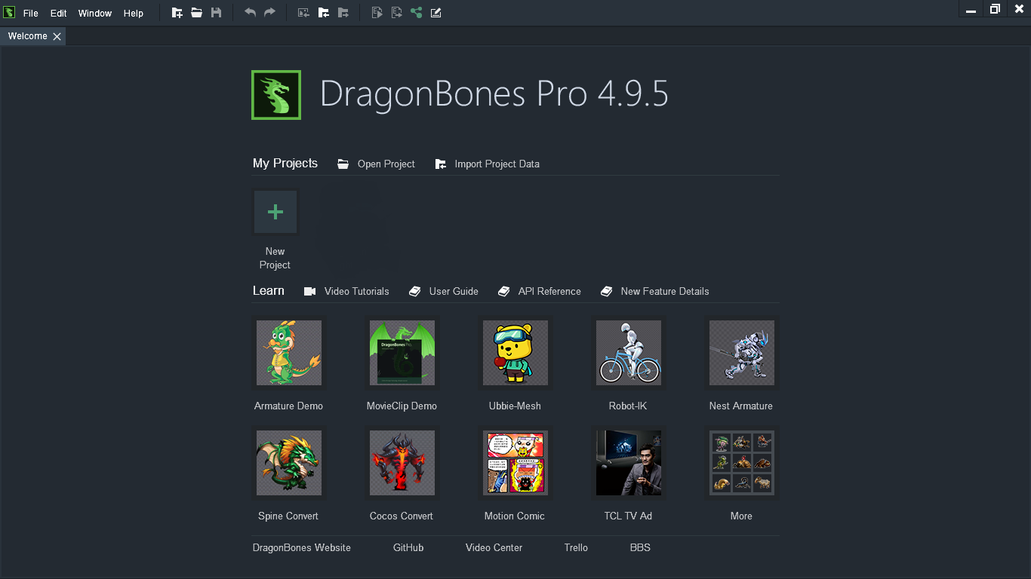This screenshot has width=1031, height=579.
Task: Click the large DragonBones dragon logo
Action: point(276,95)
